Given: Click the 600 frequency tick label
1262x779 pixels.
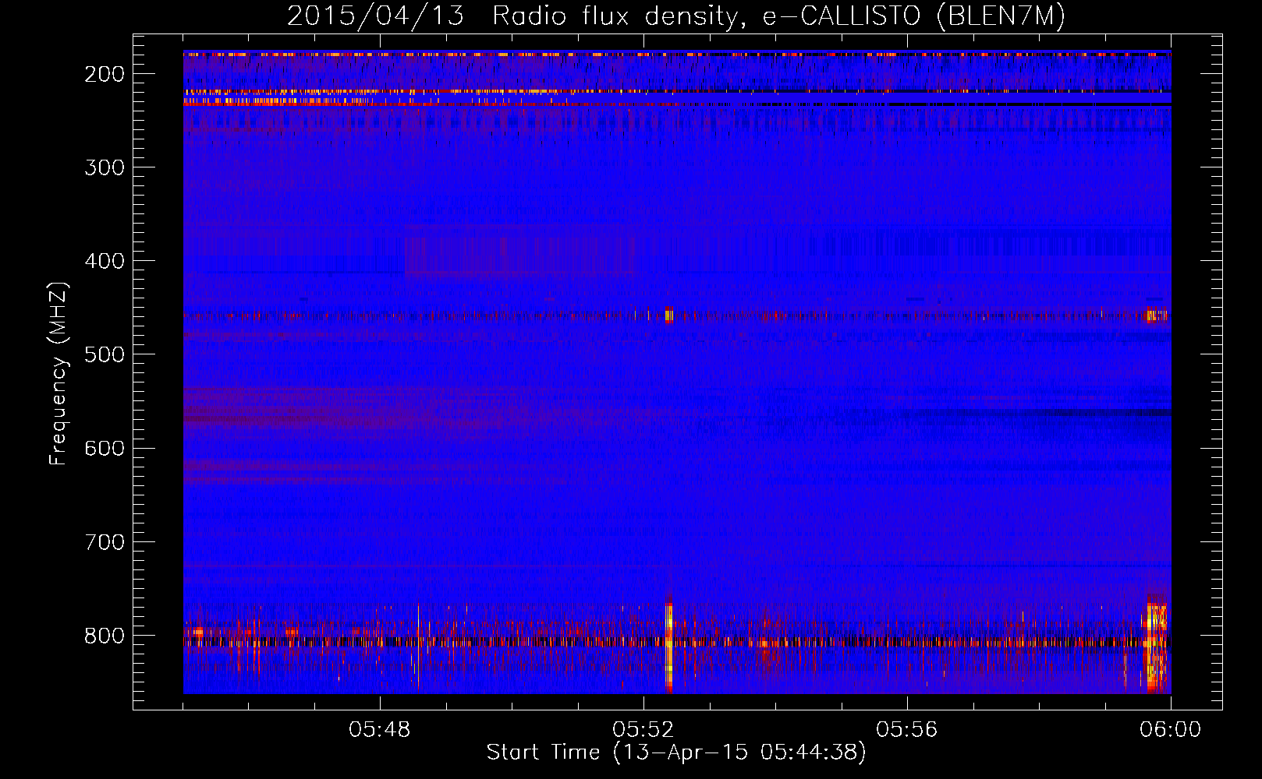Looking at the screenshot, I should point(104,448).
